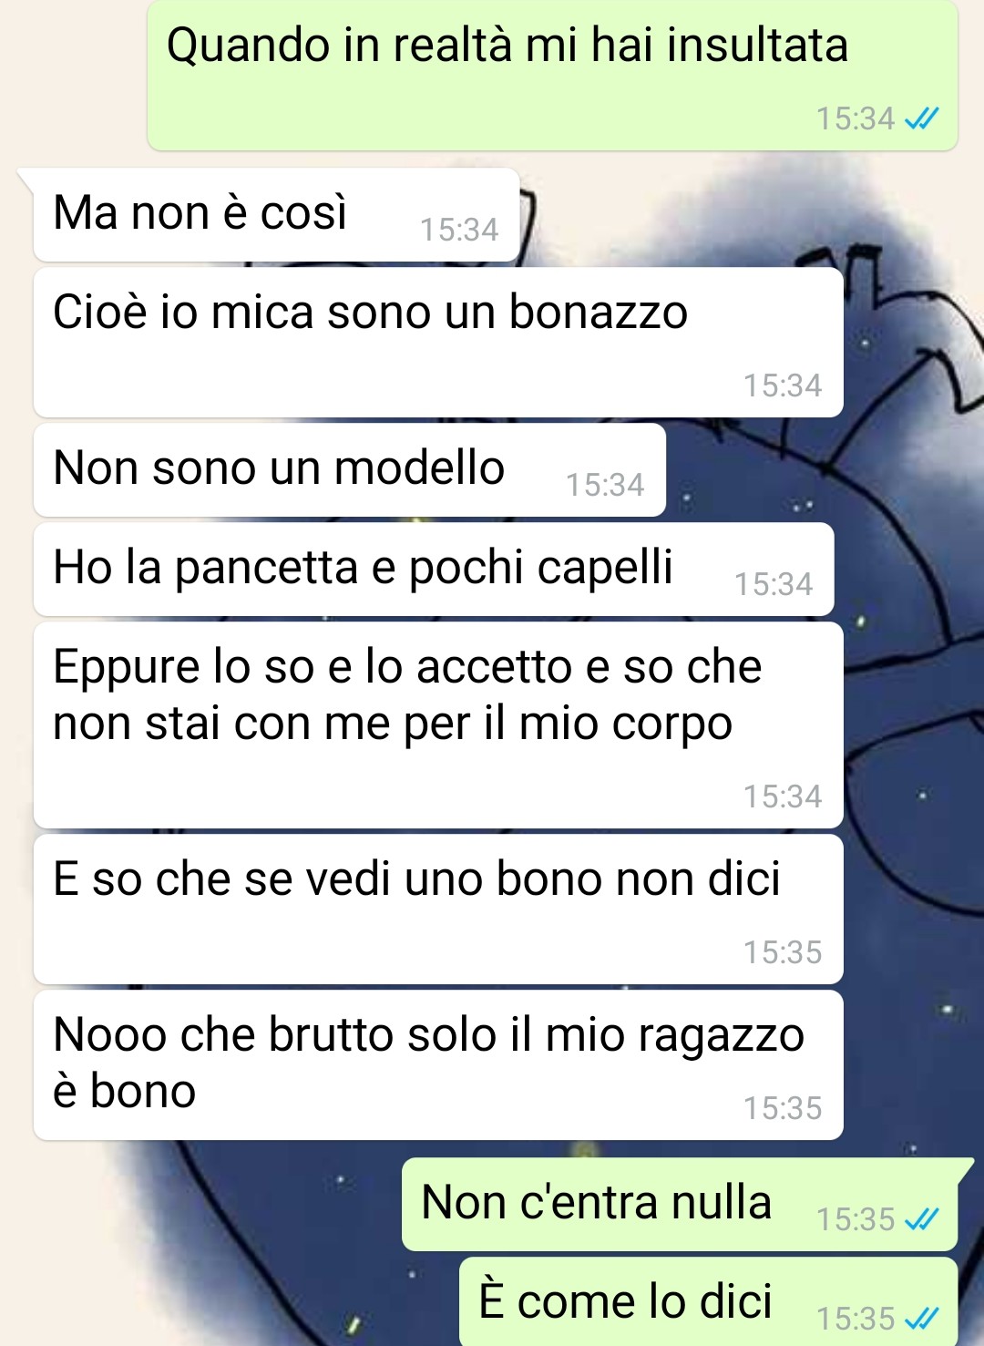Select the 'Ma non è così' message bubble

276,214
